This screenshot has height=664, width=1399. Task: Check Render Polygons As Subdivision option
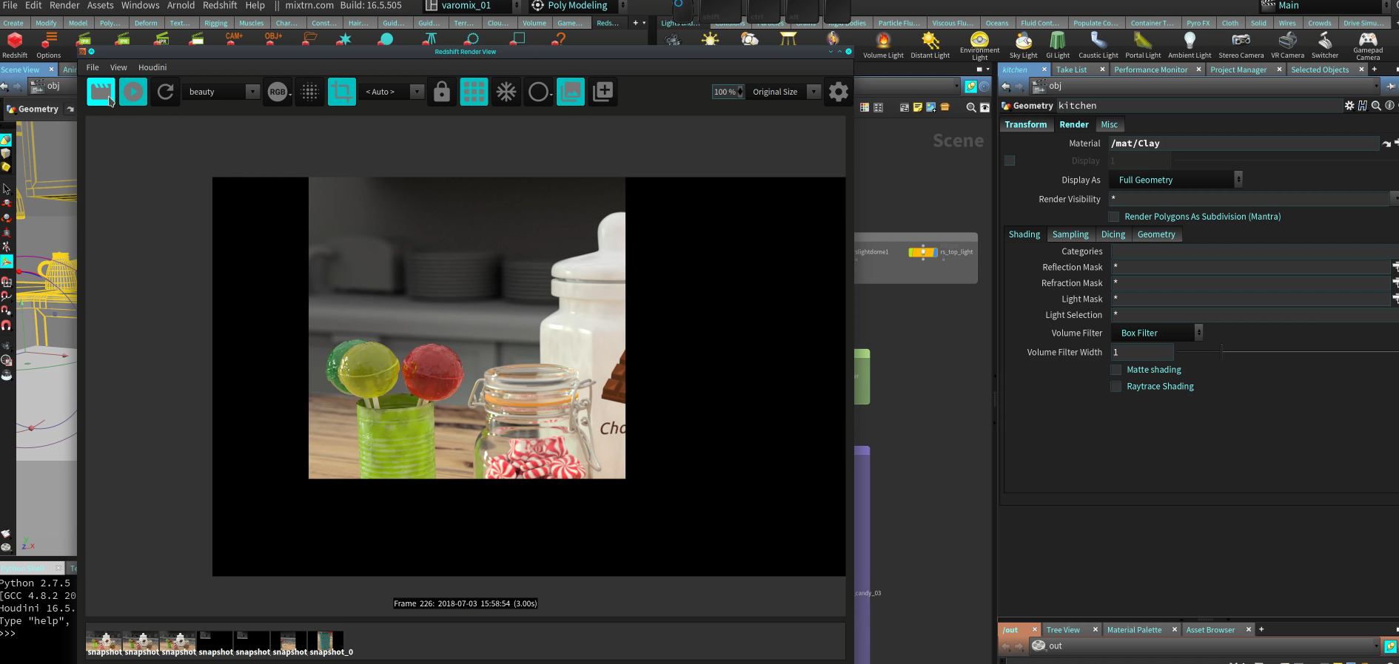[x=1114, y=217]
